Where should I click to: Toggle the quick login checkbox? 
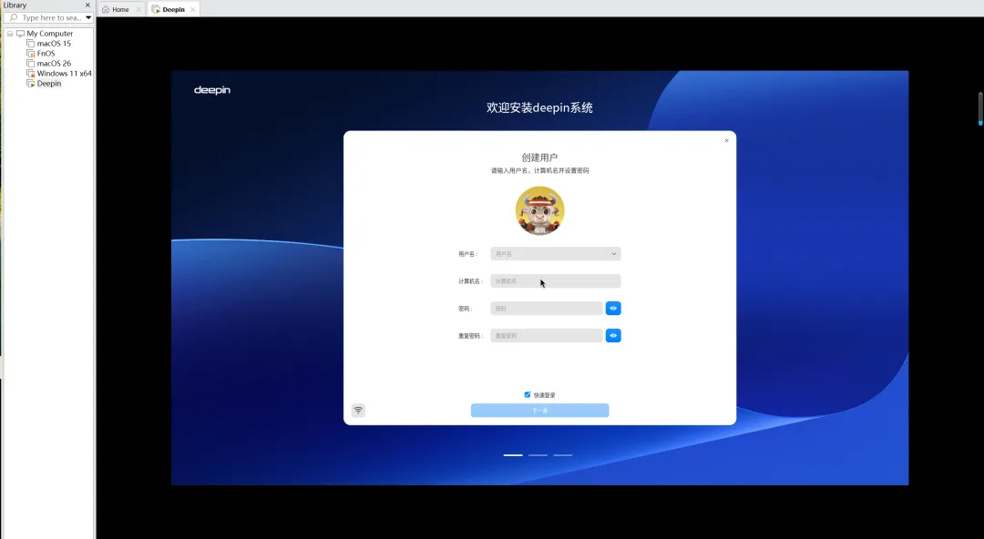coord(528,394)
